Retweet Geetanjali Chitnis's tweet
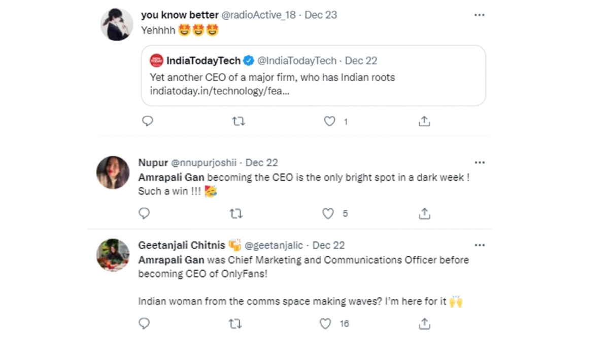 tap(235, 323)
